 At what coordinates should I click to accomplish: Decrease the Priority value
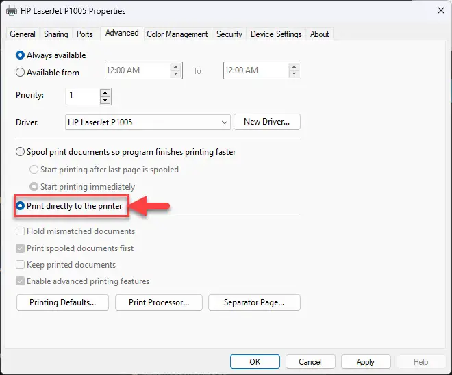(x=105, y=100)
